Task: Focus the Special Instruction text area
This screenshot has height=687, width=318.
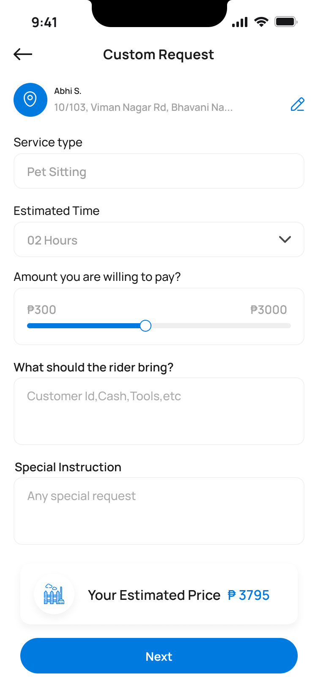Action: pos(159,511)
